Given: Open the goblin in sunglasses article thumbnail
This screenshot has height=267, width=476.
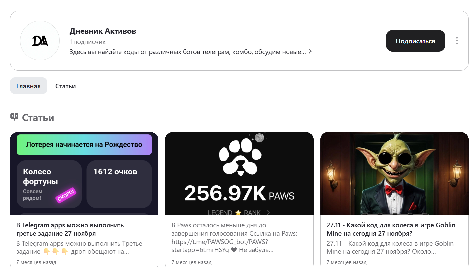Looking at the screenshot, I should pos(394,174).
